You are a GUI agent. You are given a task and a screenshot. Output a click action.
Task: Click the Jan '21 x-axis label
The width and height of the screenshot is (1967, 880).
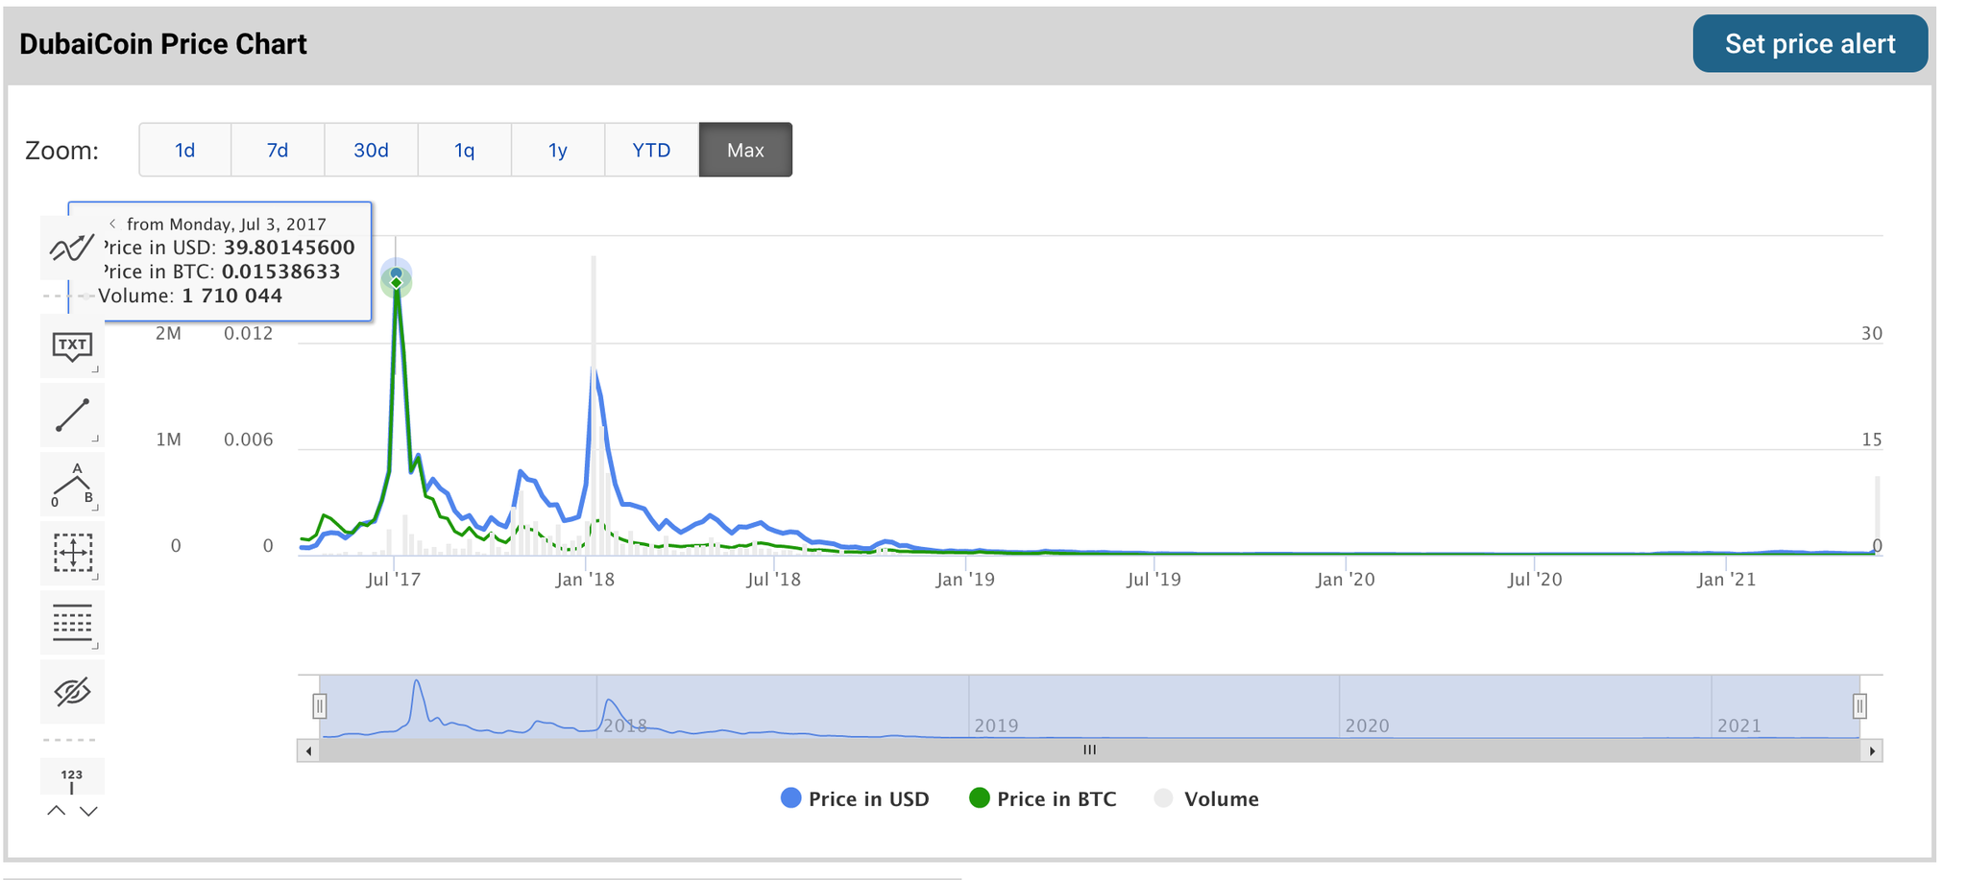point(1726,580)
